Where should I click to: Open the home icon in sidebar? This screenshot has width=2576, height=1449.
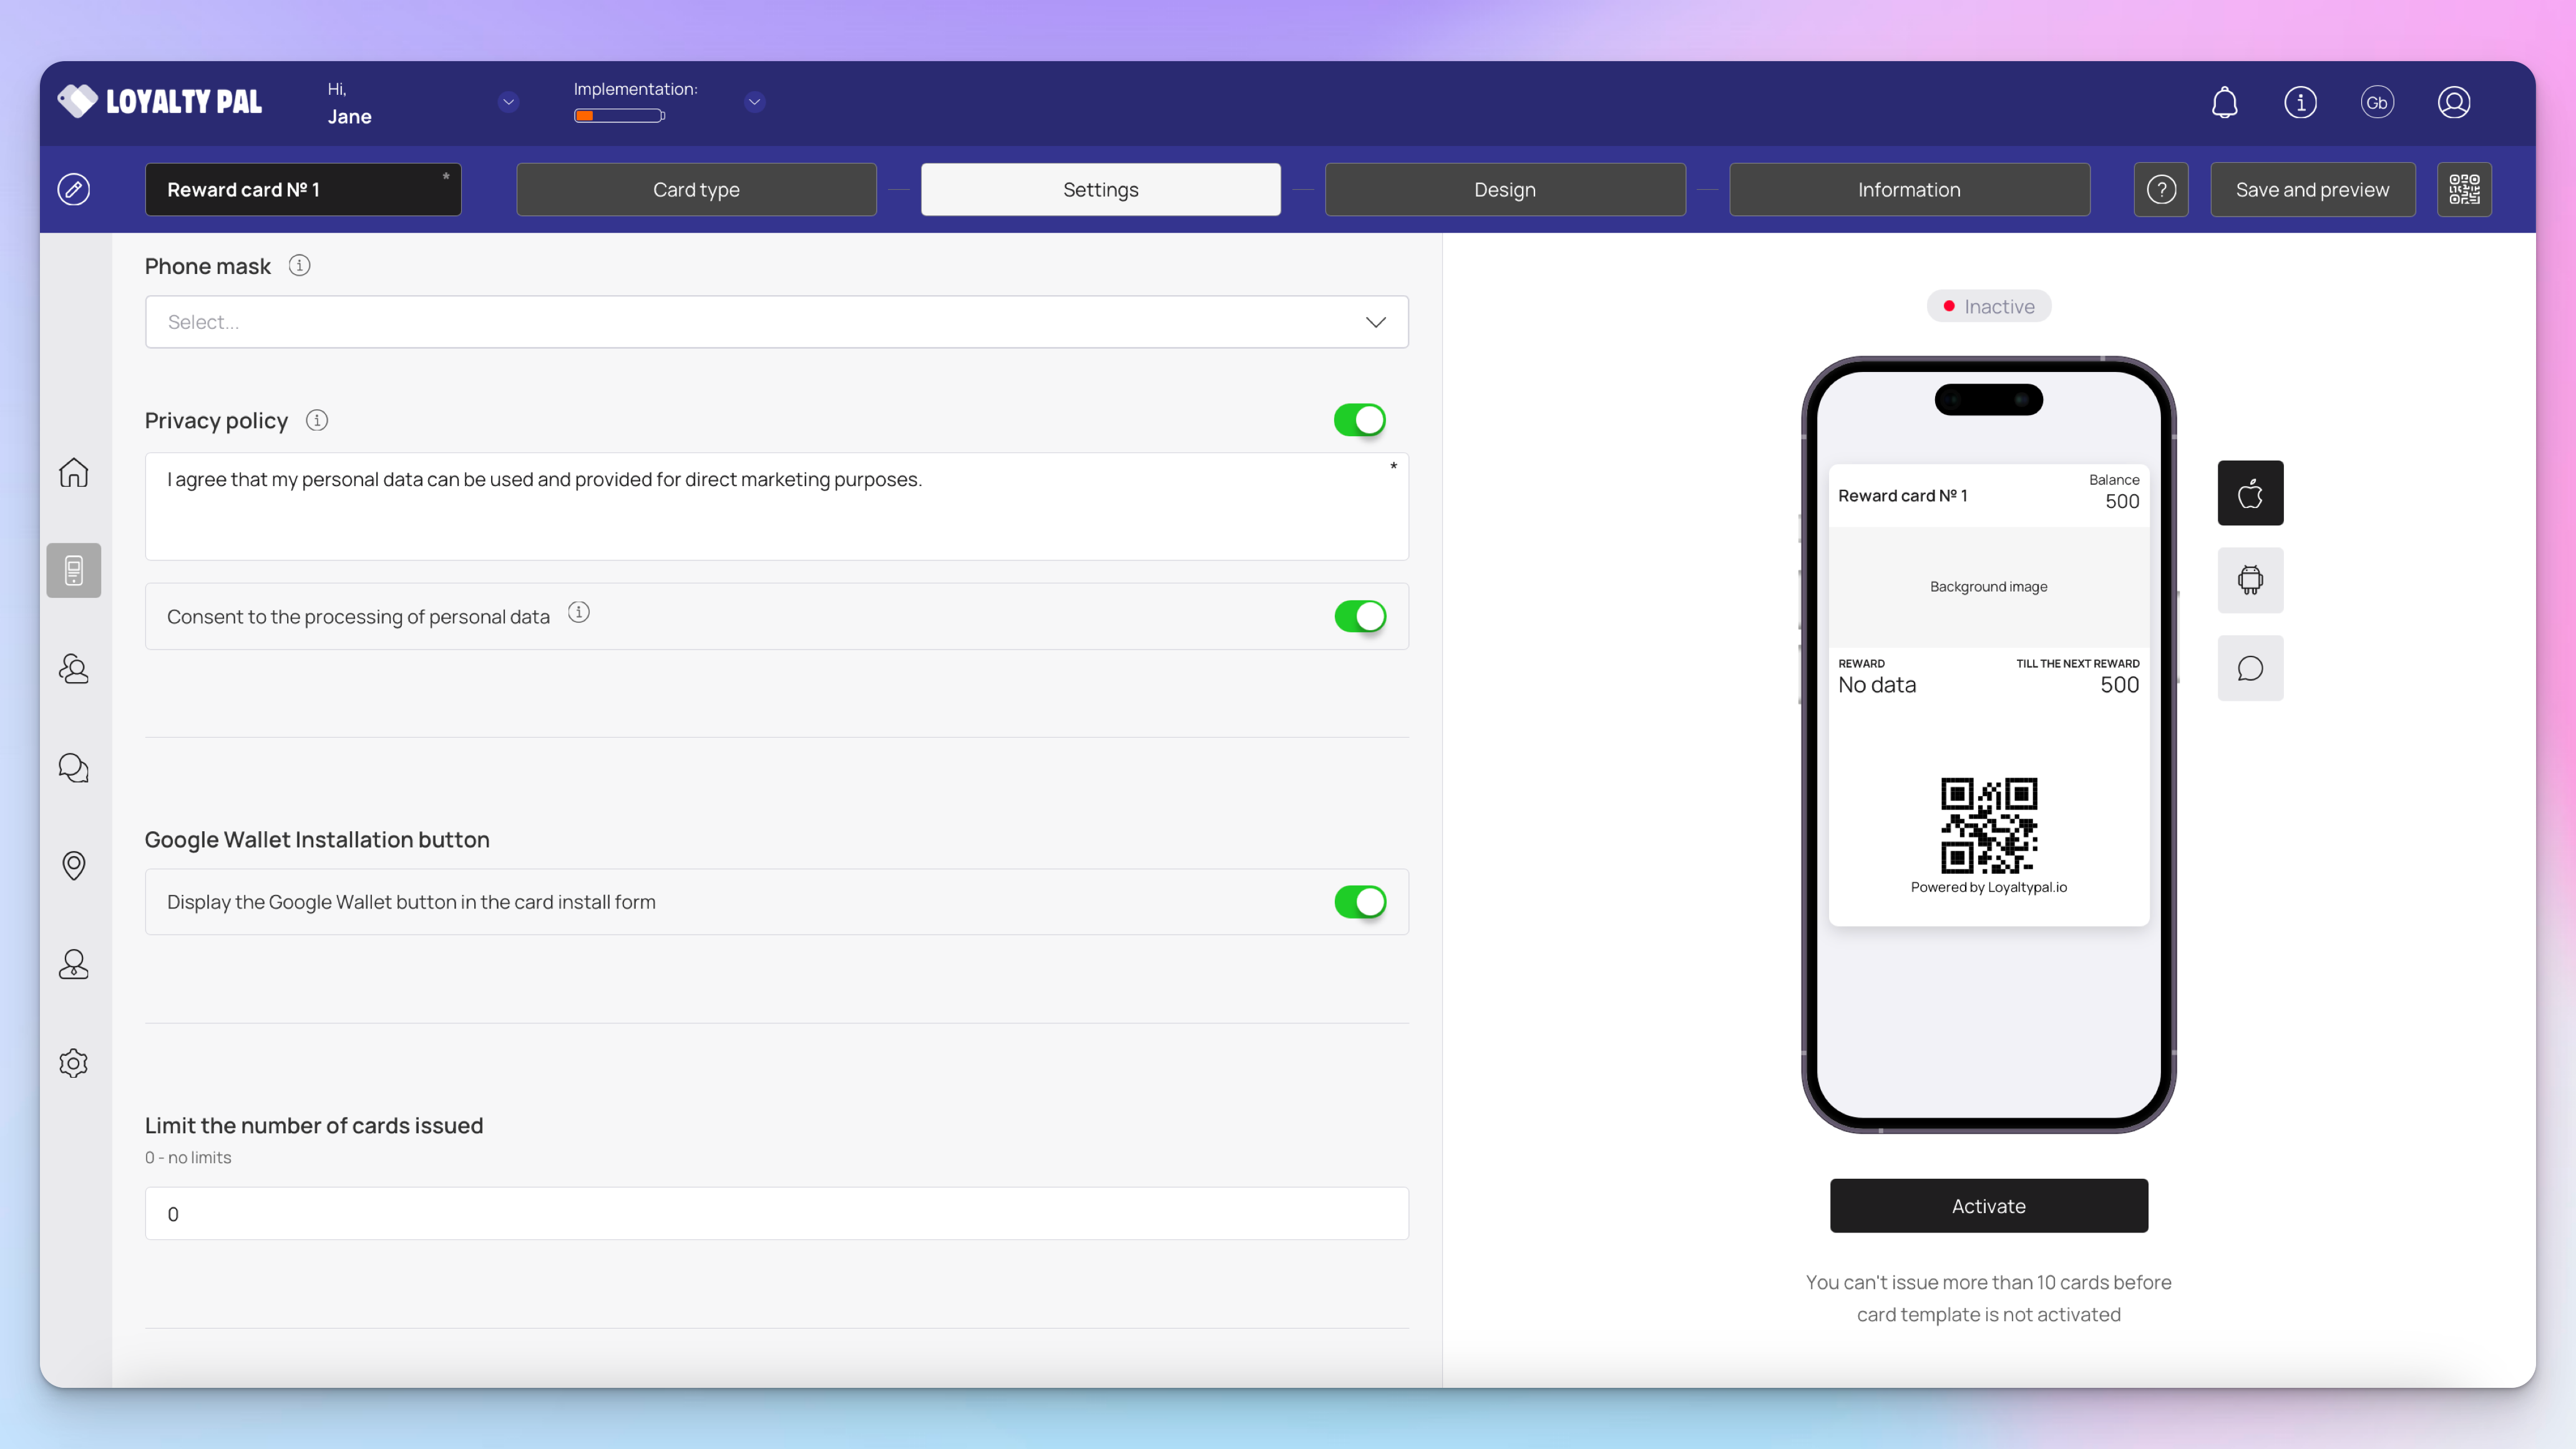click(73, 472)
